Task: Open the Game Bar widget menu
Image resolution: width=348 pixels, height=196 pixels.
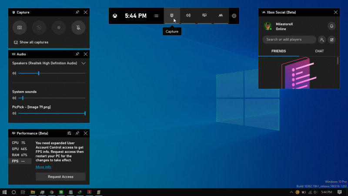Action: click(x=156, y=16)
